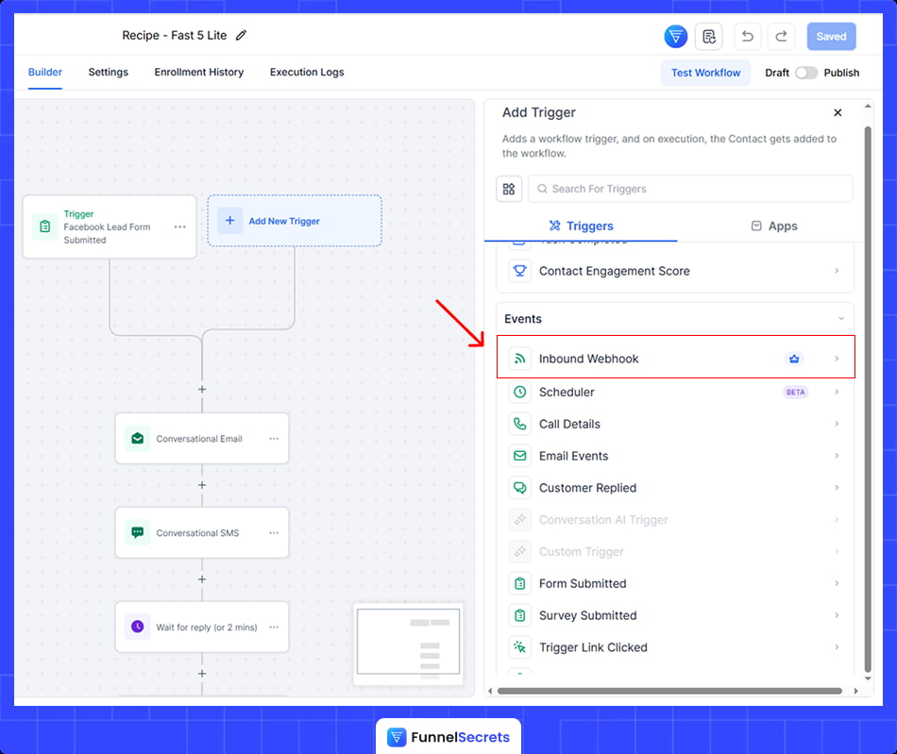Click the redo arrow icon

click(x=781, y=37)
